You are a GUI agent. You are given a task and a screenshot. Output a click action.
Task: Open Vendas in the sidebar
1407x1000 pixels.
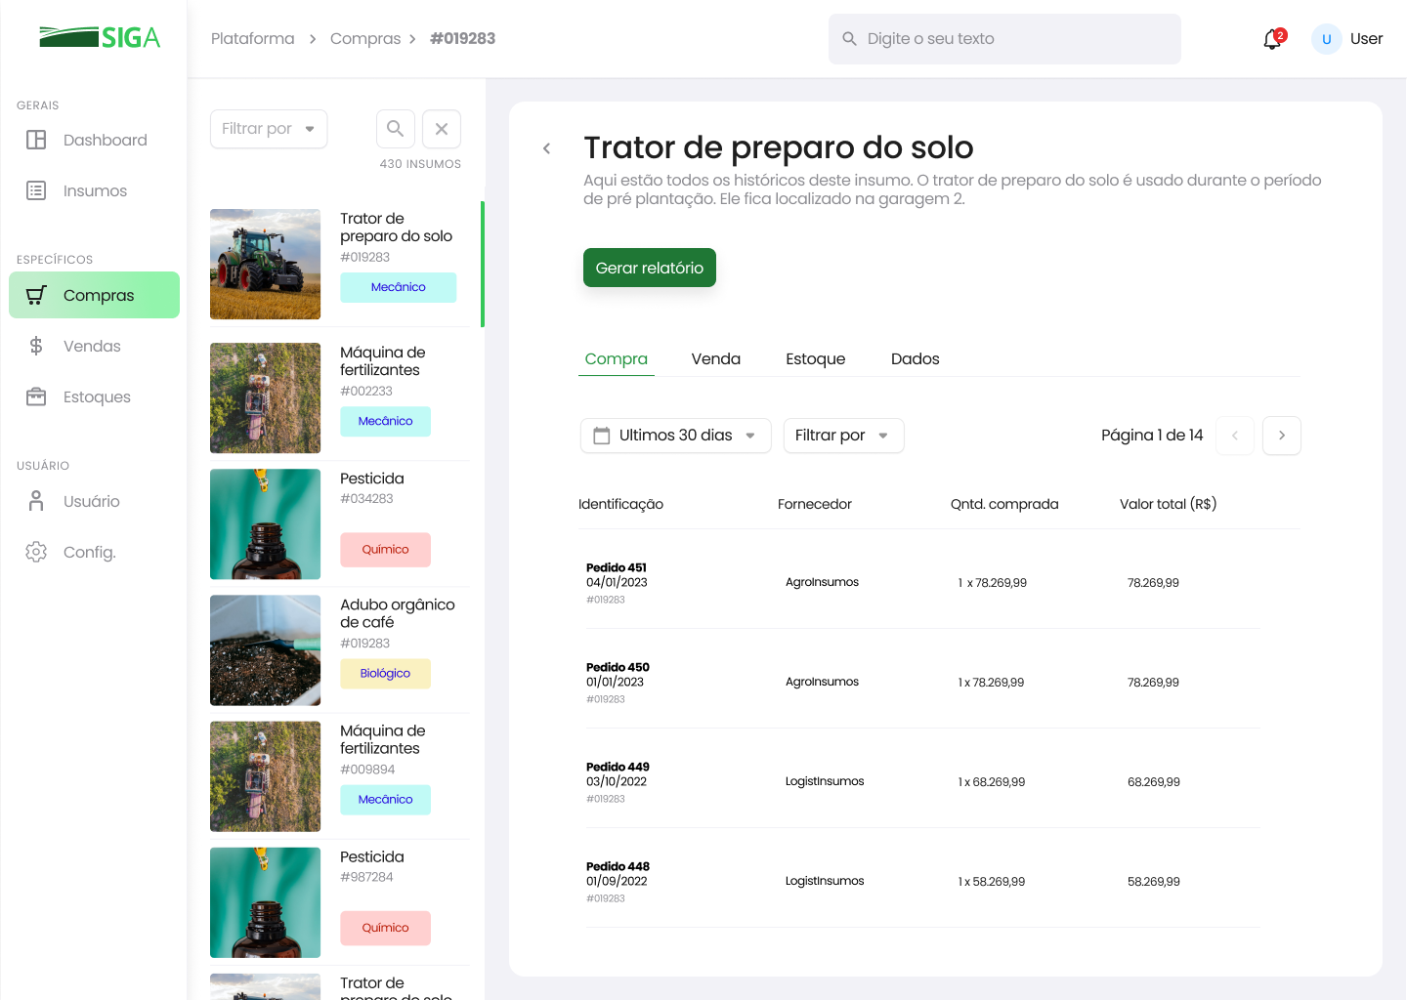coord(94,347)
